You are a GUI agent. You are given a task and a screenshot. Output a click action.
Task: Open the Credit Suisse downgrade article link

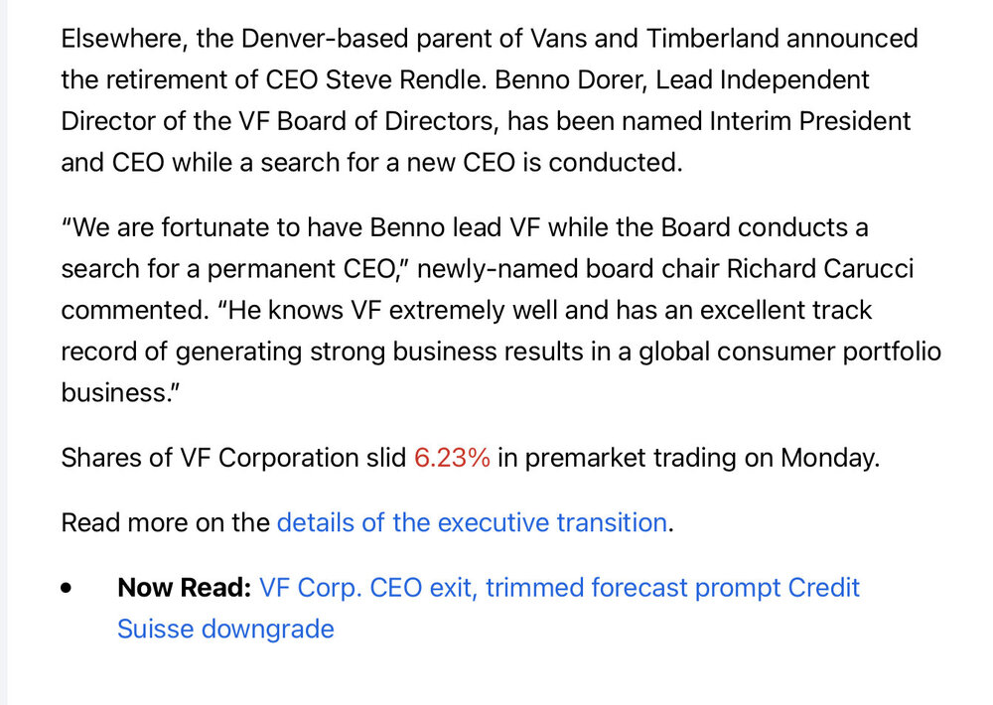tap(559, 588)
